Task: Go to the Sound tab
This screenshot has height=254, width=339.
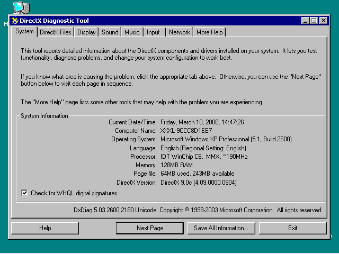Action: point(110,32)
